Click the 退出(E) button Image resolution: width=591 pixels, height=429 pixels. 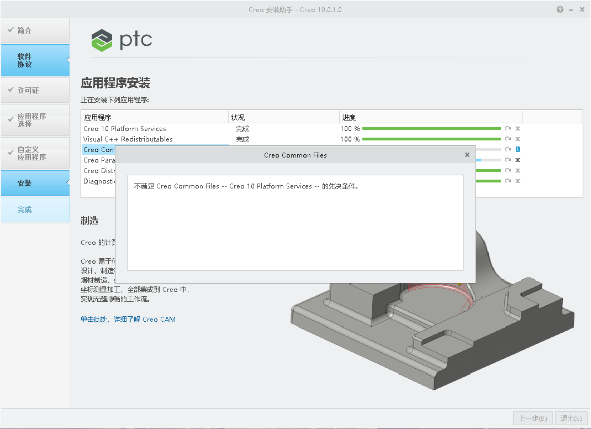(x=571, y=418)
